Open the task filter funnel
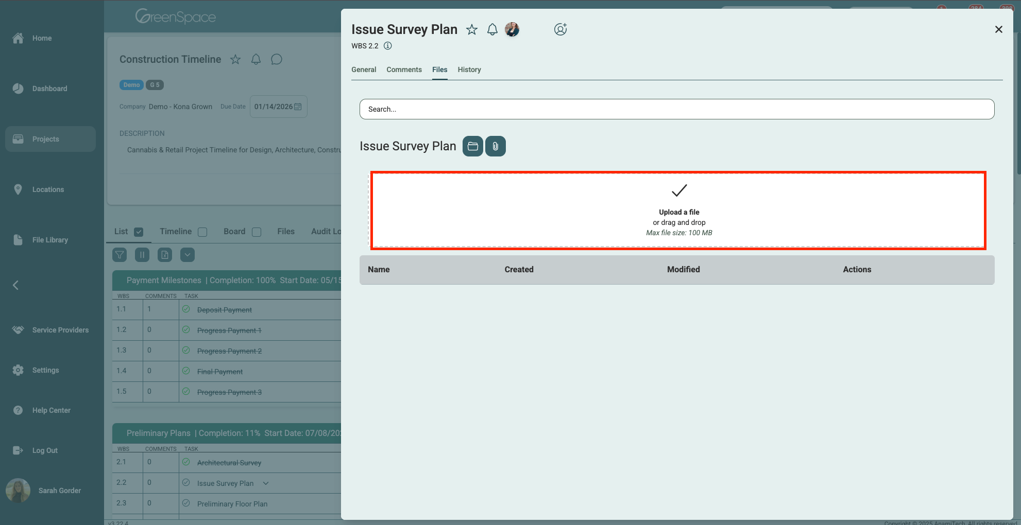Screen dimensions: 1021x525 point(120,255)
